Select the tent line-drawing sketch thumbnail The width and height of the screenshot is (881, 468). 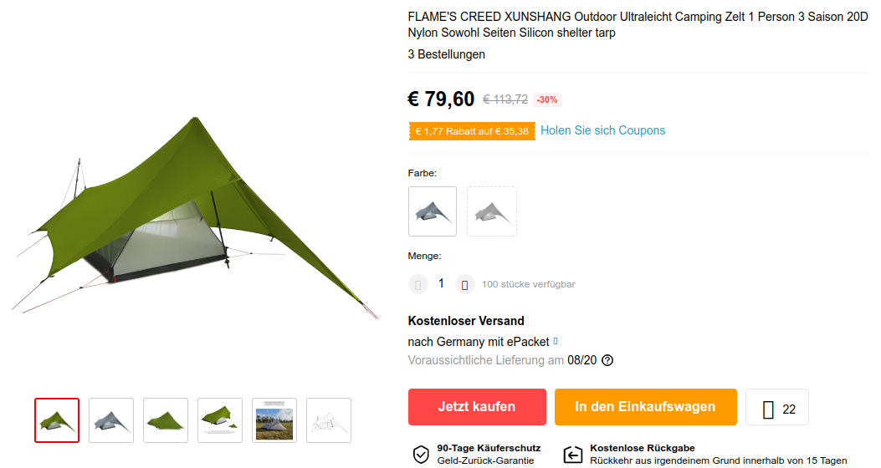(x=329, y=420)
